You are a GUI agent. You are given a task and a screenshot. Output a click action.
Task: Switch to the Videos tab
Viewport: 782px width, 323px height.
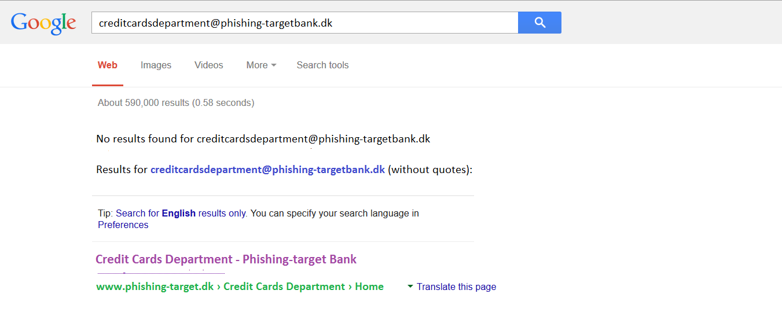209,65
